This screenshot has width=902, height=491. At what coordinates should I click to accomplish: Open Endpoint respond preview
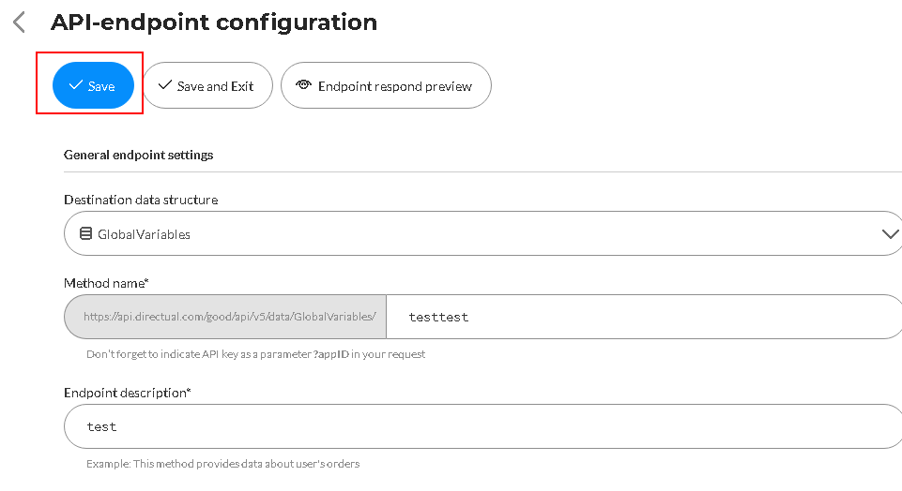pyautogui.click(x=386, y=85)
